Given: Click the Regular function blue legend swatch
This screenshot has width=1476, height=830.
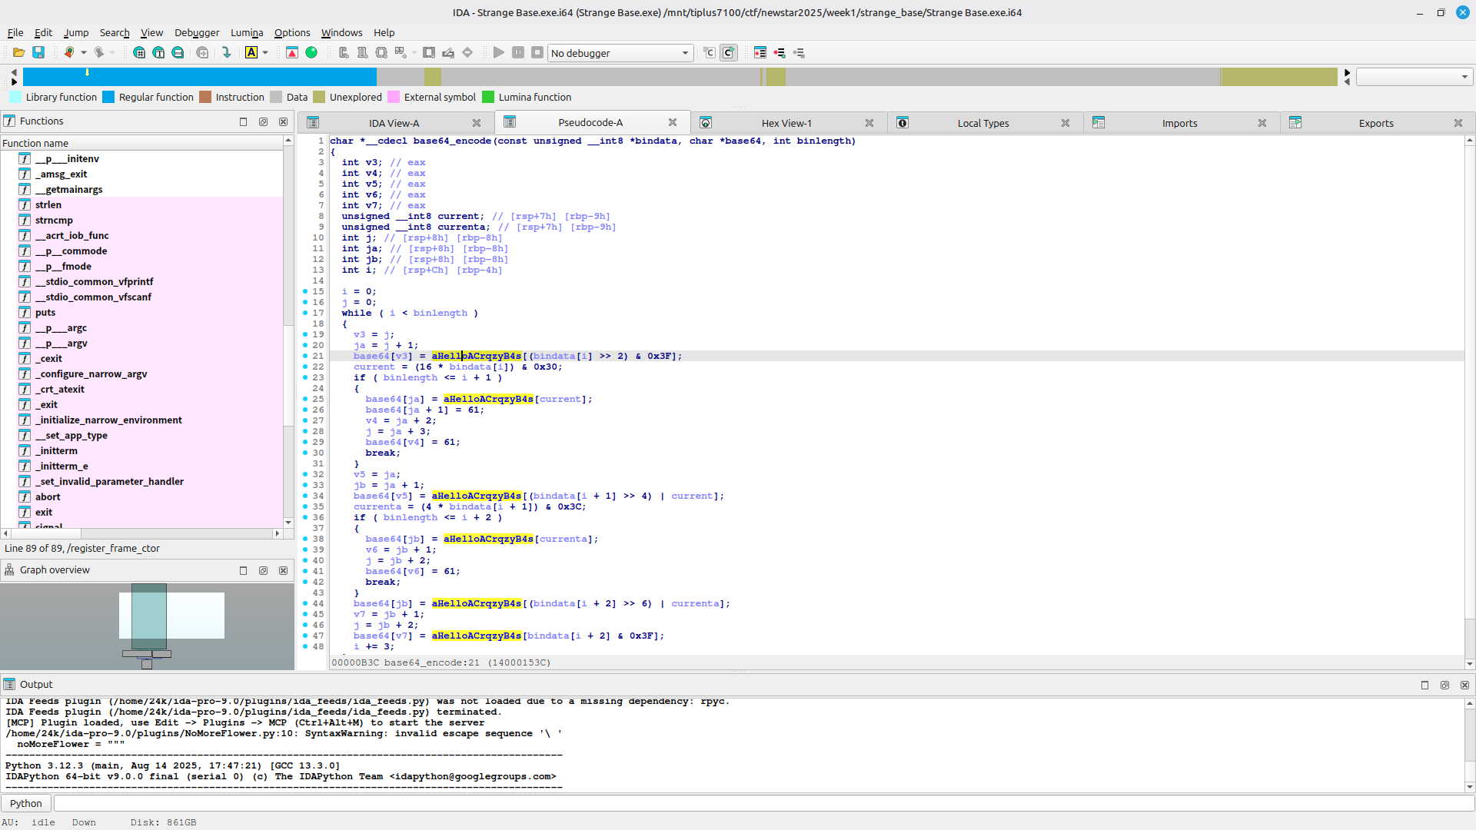Looking at the screenshot, I should 108,97.
